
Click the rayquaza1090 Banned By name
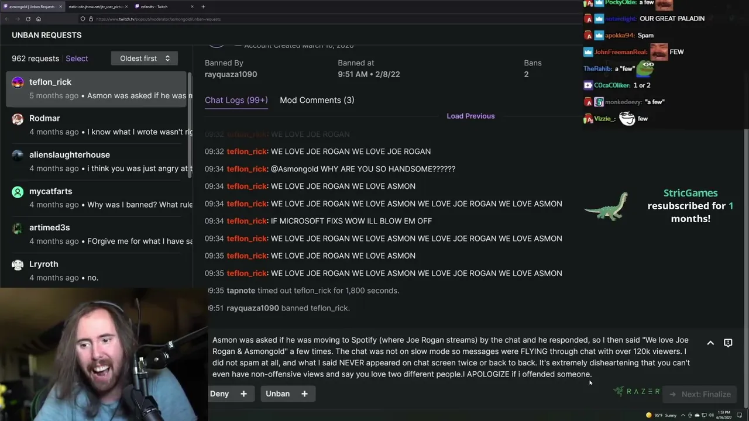tap(231, 74)
